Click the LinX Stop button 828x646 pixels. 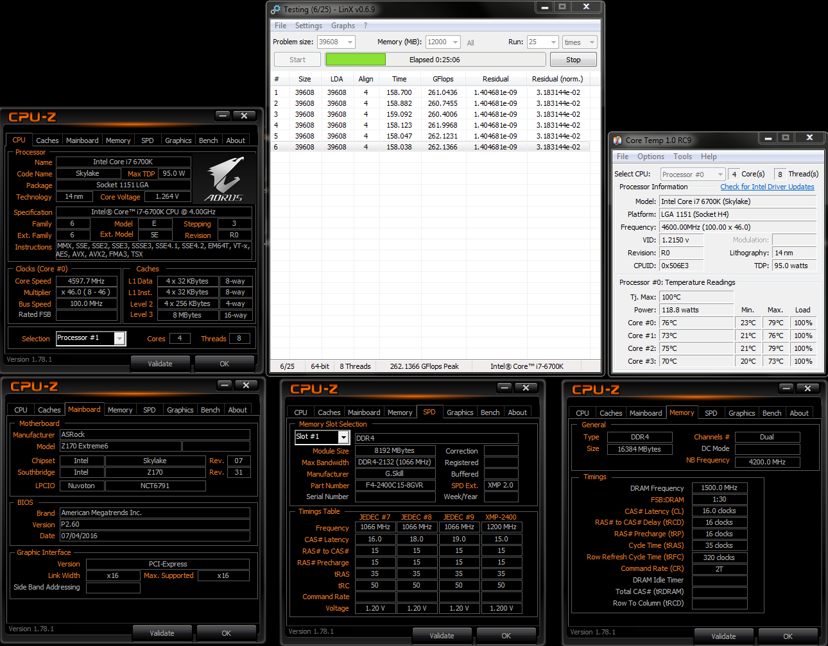click(x=573, y=60)
